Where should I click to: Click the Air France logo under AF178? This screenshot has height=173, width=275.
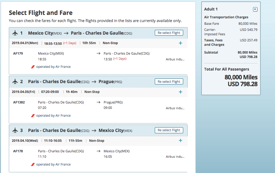33,165
